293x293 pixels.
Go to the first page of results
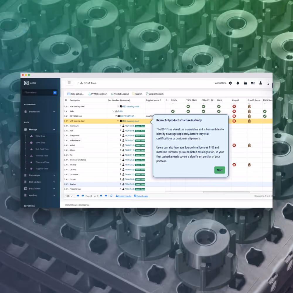[x=78, y=196]
